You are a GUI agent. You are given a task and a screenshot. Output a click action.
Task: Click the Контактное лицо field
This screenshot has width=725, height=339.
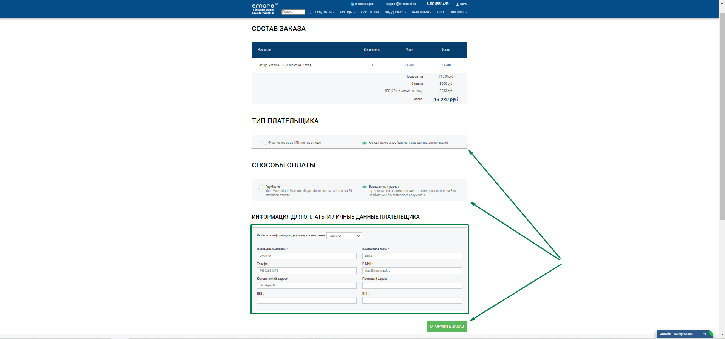pos(412,256)
